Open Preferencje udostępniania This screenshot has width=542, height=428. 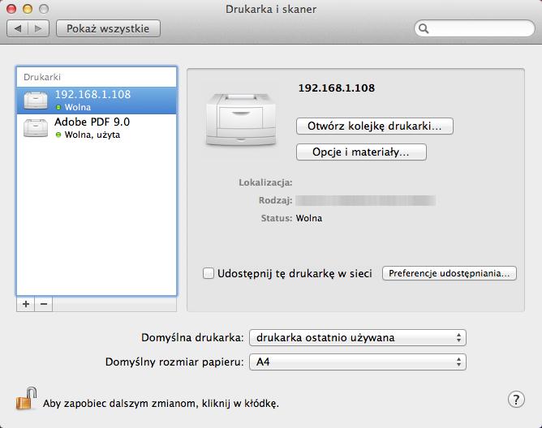pyautogui.click(x=450, y=273)
